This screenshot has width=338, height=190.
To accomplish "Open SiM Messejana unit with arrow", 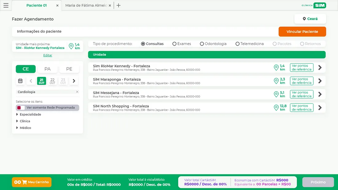I will pyautogui.click(x=320, y=94).
